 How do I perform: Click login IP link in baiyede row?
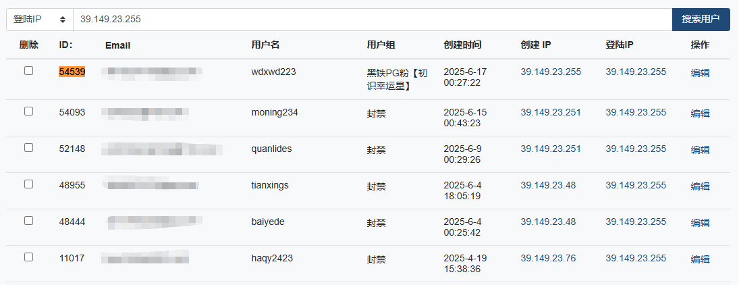(x=636, y=222)
